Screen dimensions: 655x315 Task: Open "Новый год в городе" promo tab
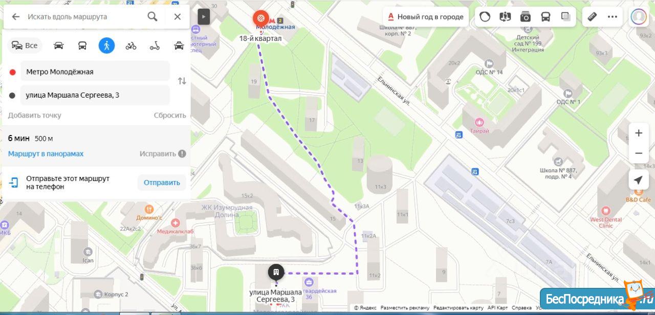[x=426, y=16]
